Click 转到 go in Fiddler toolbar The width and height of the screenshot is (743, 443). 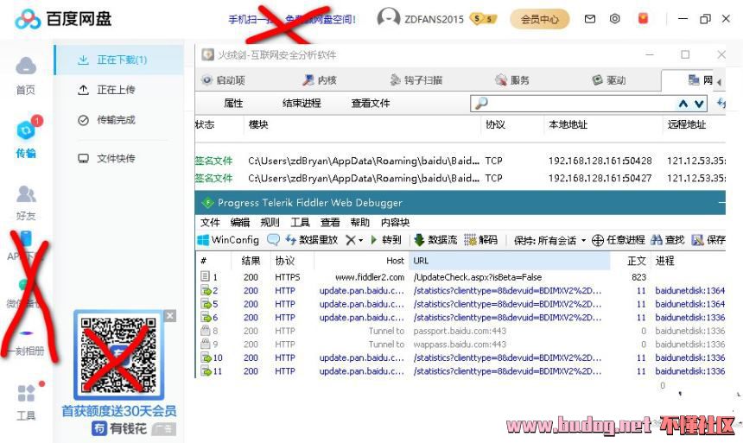pyautogui.click(x=386, y=240)
